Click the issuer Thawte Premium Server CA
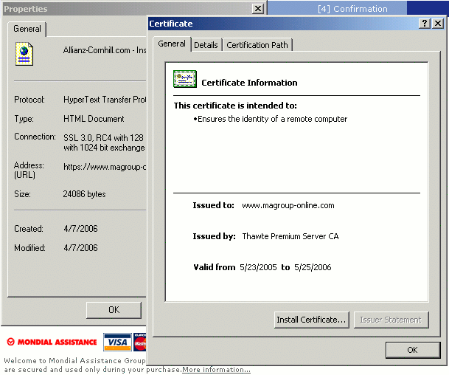Image resolution: width=449 pixels, height=375 pixels. pos(290,236)
